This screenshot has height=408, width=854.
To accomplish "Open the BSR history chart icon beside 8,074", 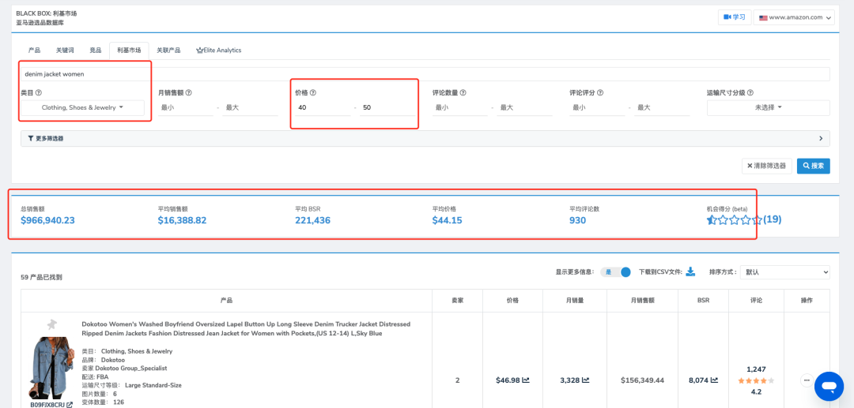I will [714, 380].
